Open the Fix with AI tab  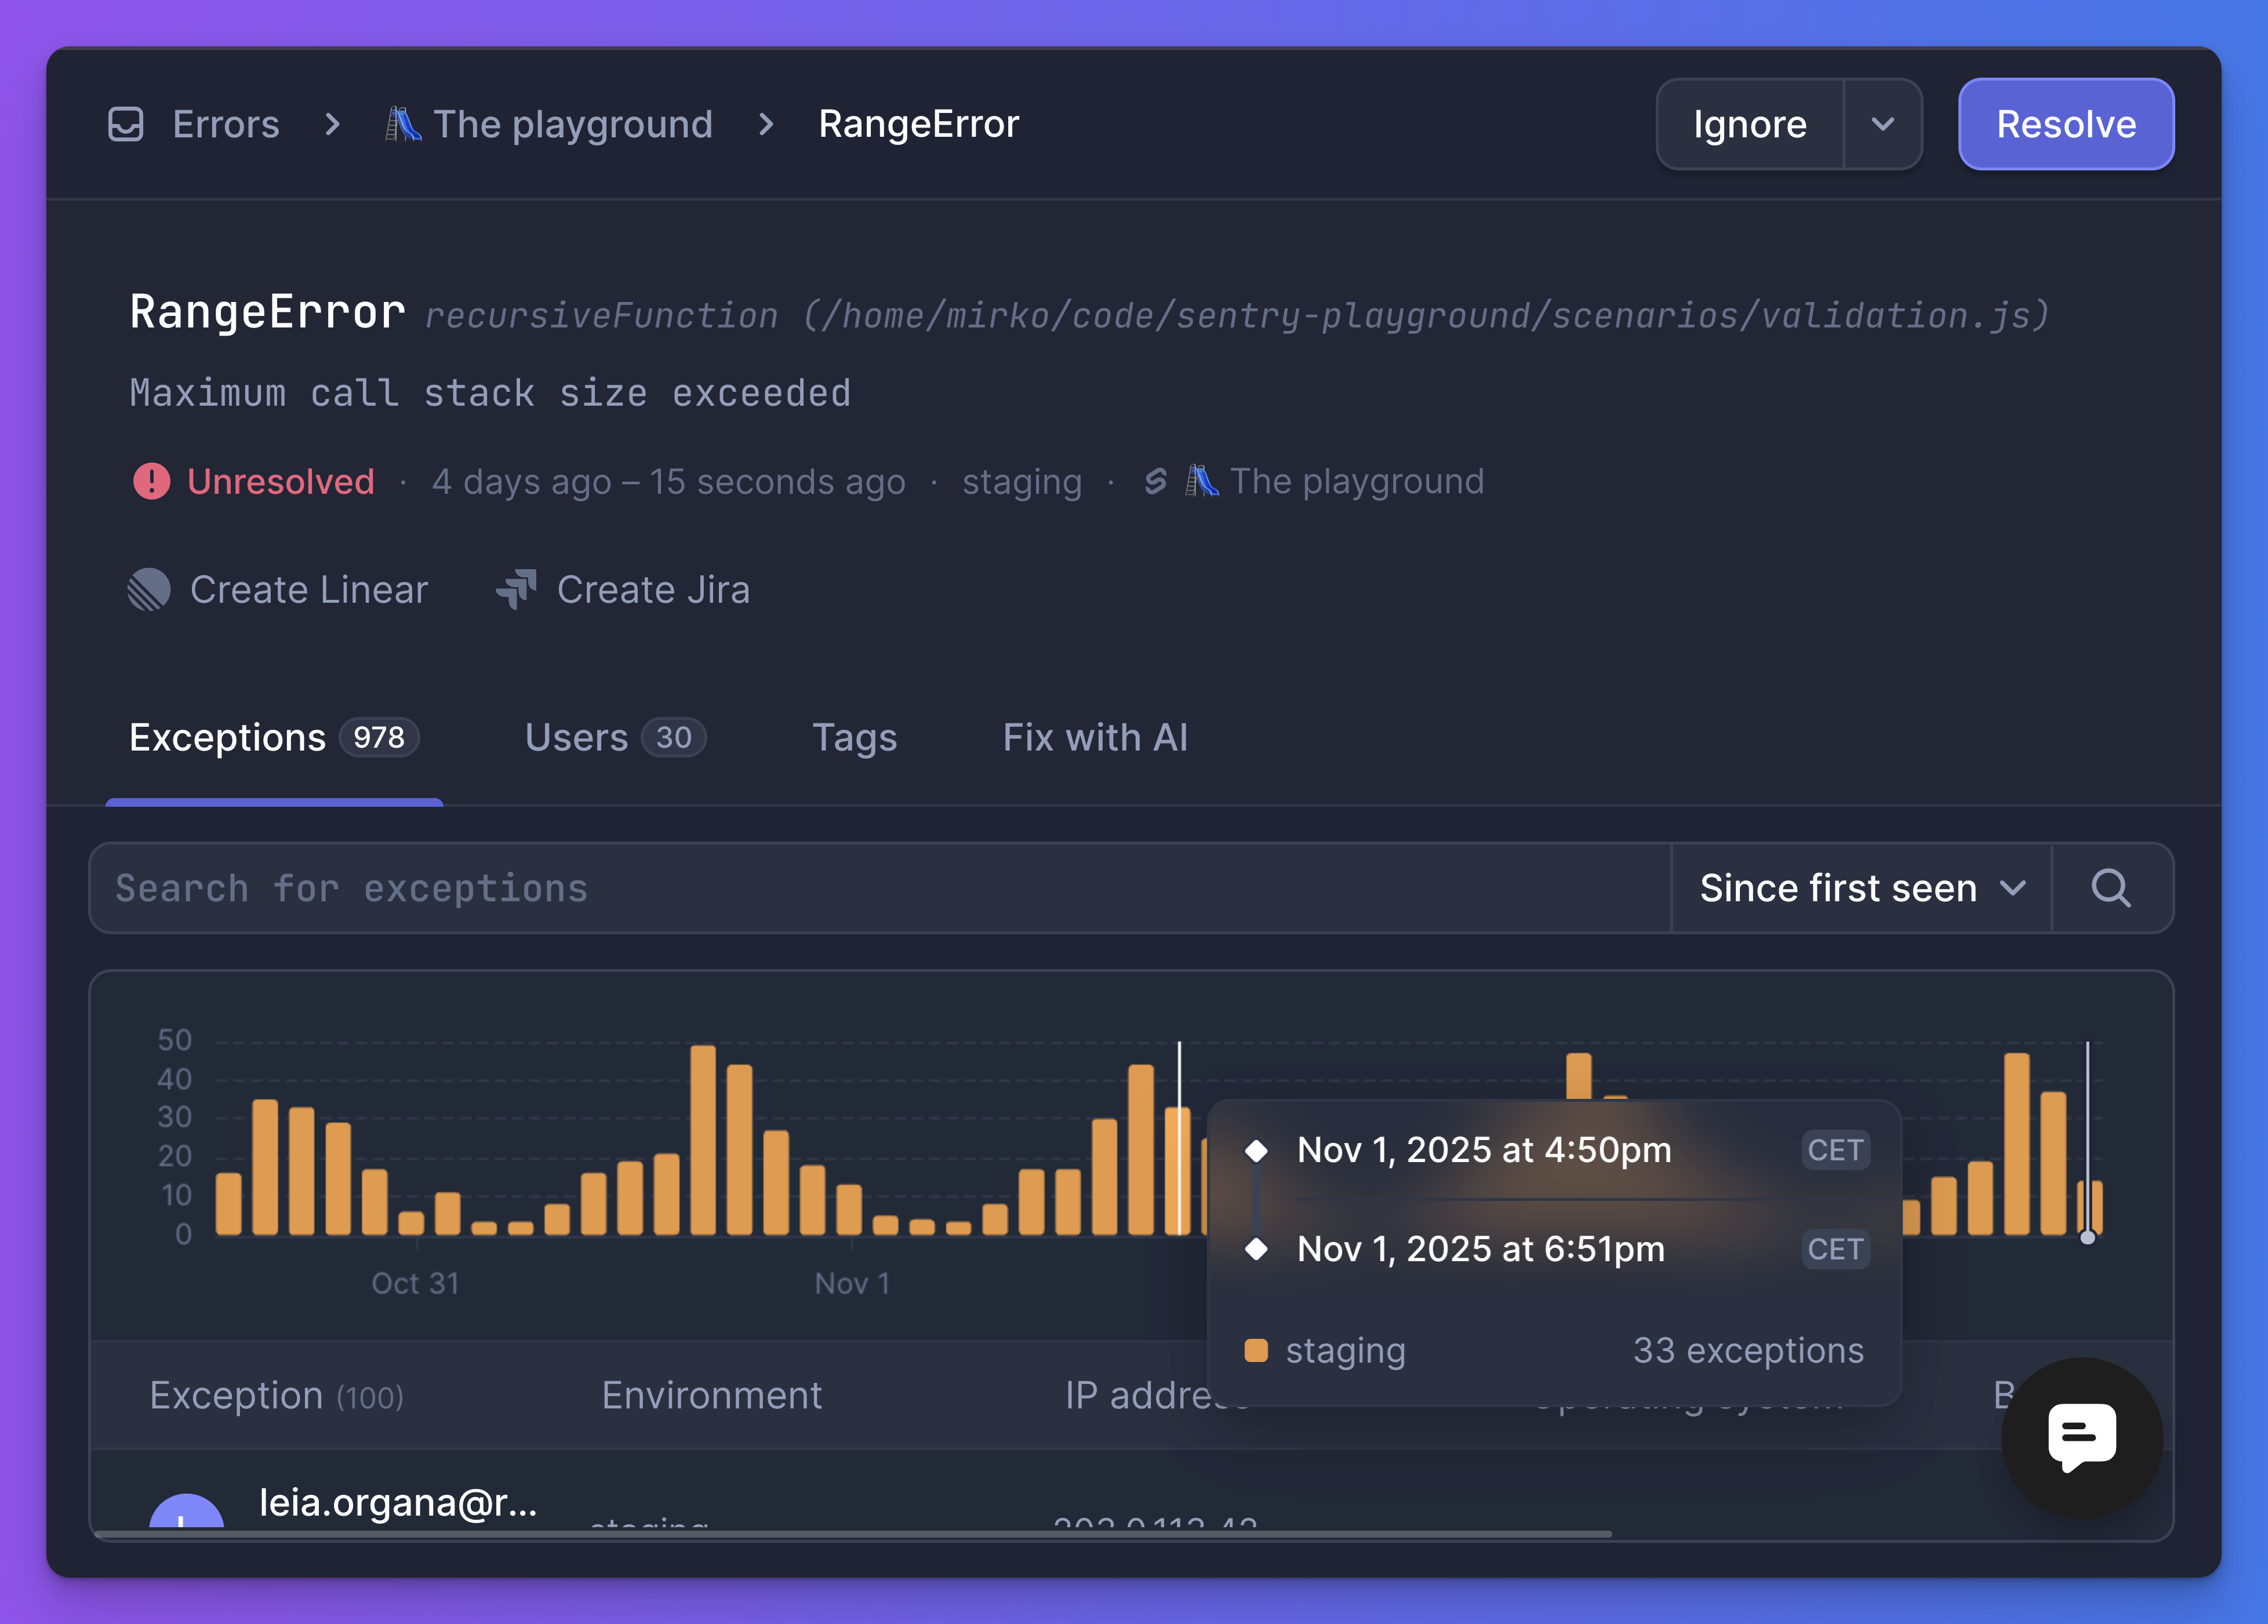coord(1095,738)
